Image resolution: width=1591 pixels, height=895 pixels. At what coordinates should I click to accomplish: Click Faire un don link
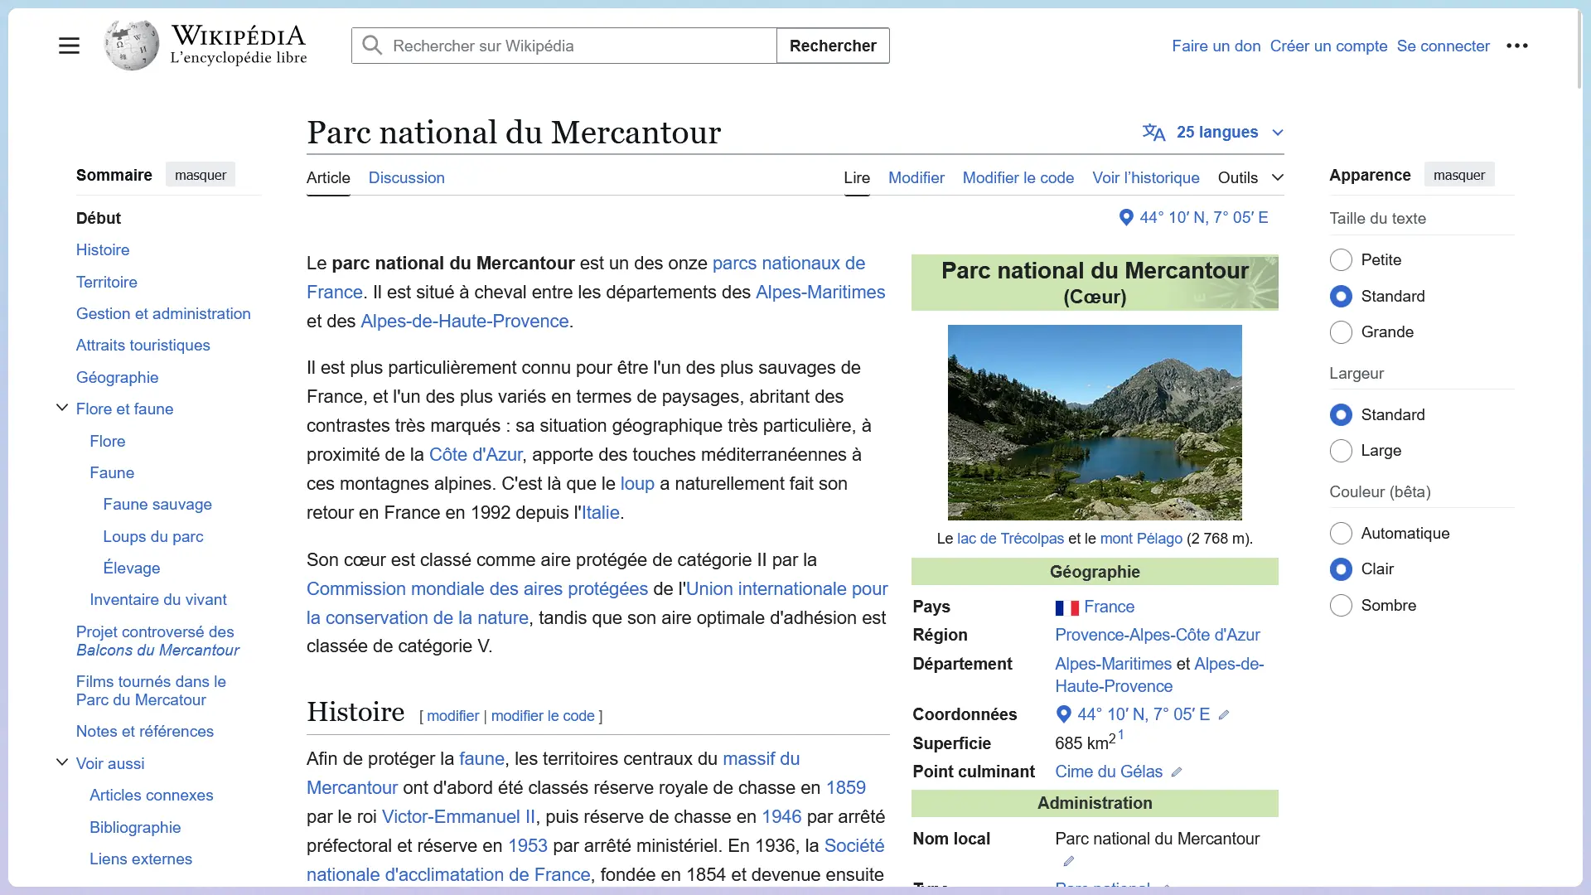click(1216, 46)
